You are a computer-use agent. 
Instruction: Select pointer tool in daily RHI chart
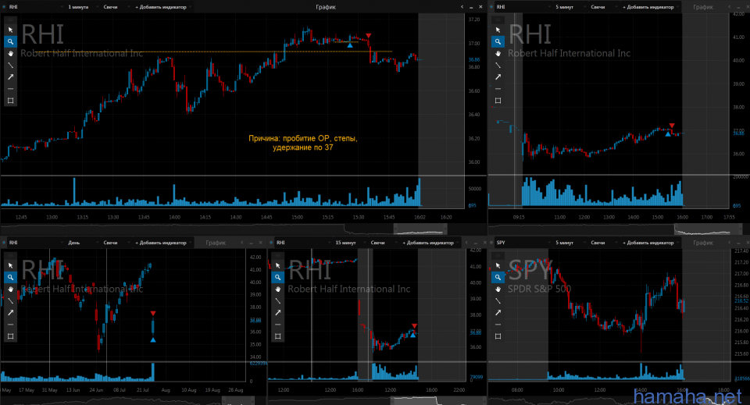click(10, 265)
